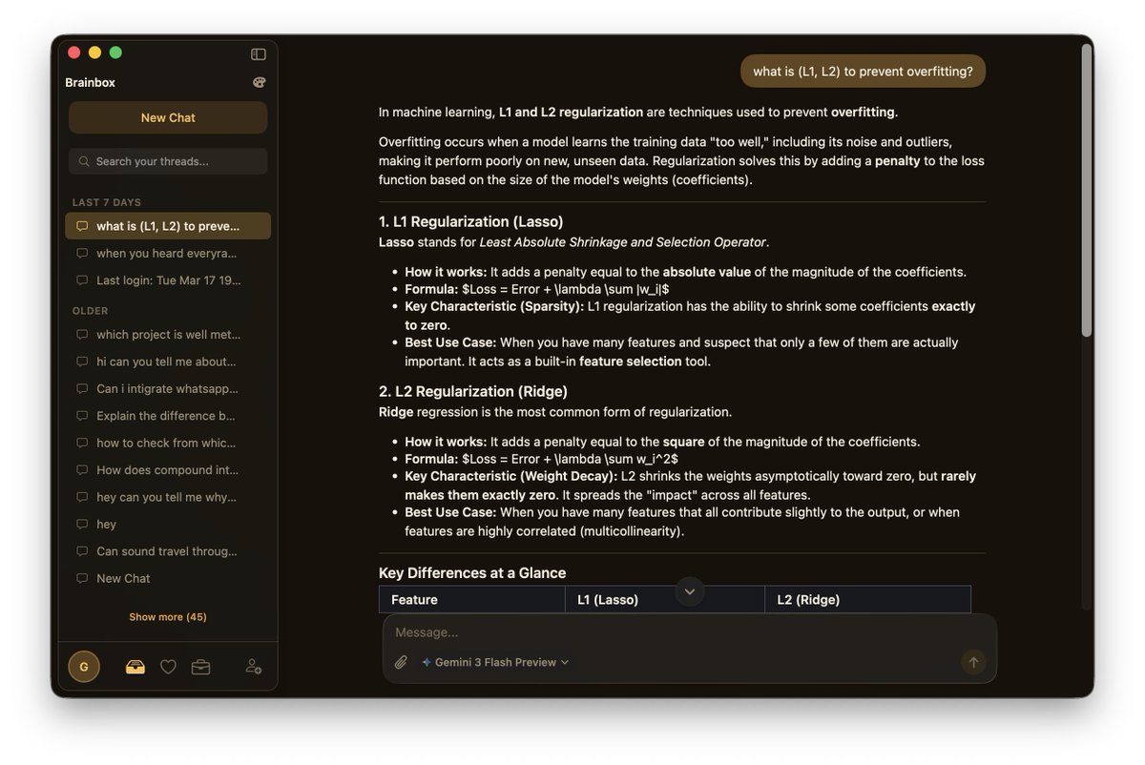The height and width of the screenshot is (765, 1145).
Task: Click L2 formula text with 'w_i^2$'
Action: (x=570, y=459)
